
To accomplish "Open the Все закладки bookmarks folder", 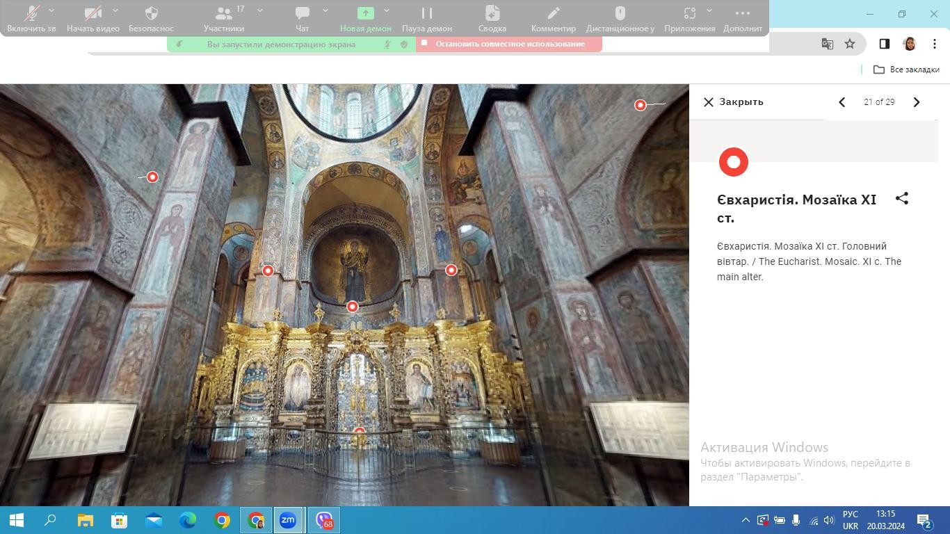I will click(906, 70).
